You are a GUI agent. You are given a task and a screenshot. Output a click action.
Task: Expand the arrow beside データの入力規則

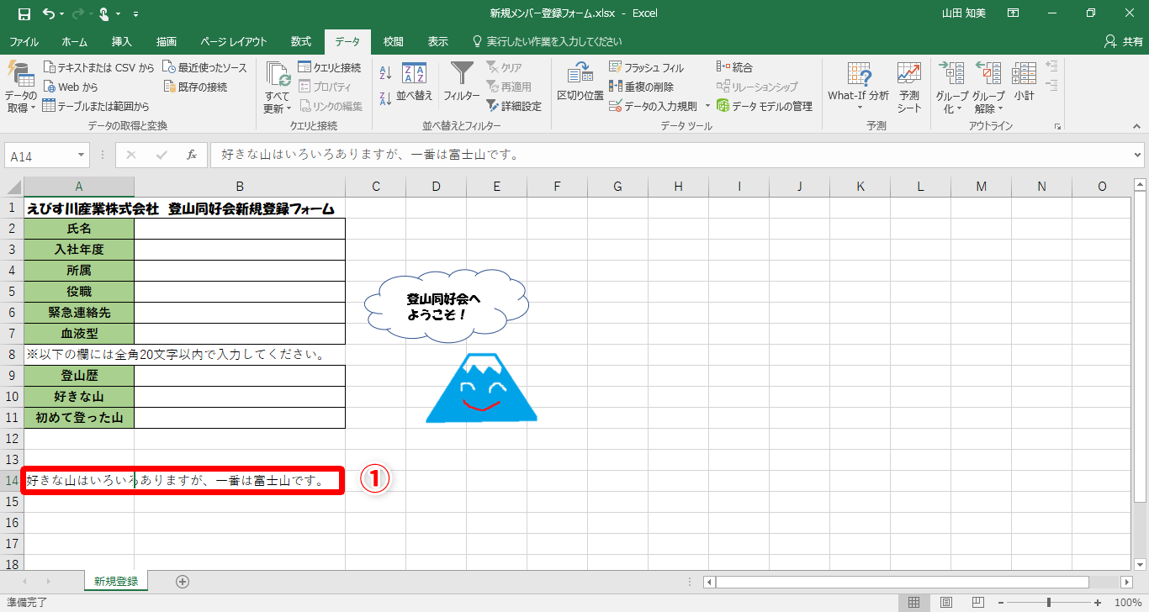707,106
